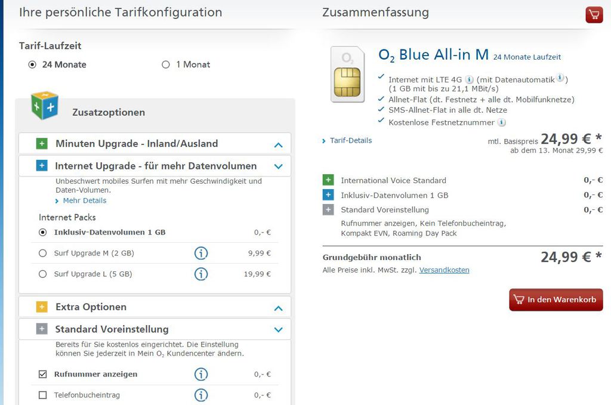
Task: Expand Minuten Upgrade - Inland/Ausland chevron
Action: click(x=278, y=145)
